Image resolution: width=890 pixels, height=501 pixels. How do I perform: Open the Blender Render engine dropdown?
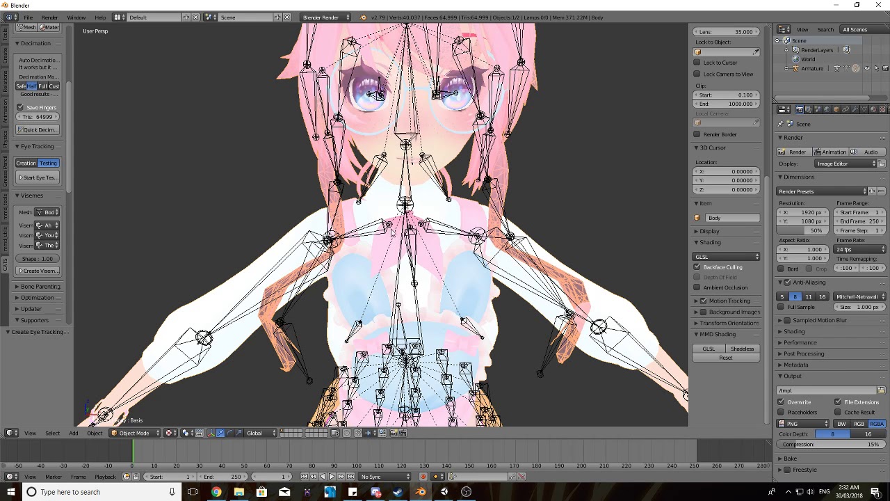click(x=326, y=17)
